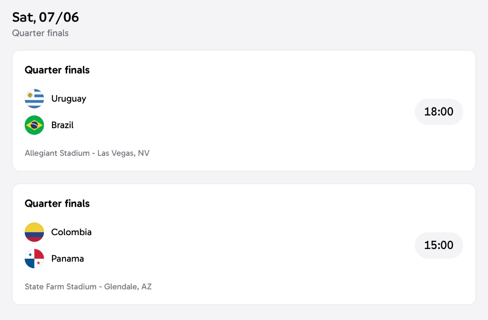
Task: Select the Brazil team name
Action: [x=62, y=125]
